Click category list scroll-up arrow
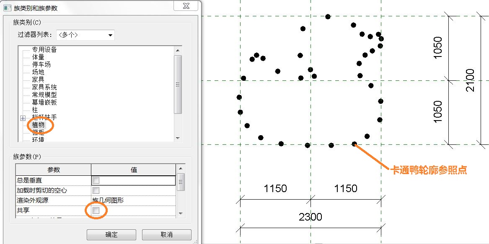 [x=177, y=51]
